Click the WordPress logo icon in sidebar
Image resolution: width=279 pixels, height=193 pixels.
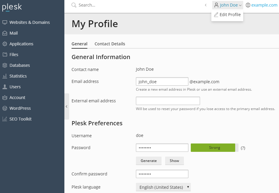click(x=5, y=108)
